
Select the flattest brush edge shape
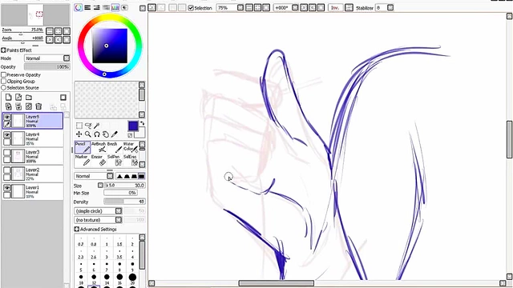[141, 176]
